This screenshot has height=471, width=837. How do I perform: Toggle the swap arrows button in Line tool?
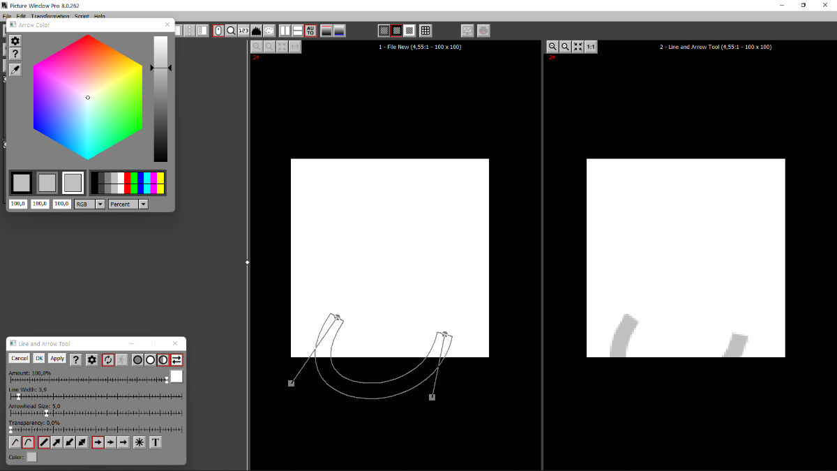click(x=176, y=359)
